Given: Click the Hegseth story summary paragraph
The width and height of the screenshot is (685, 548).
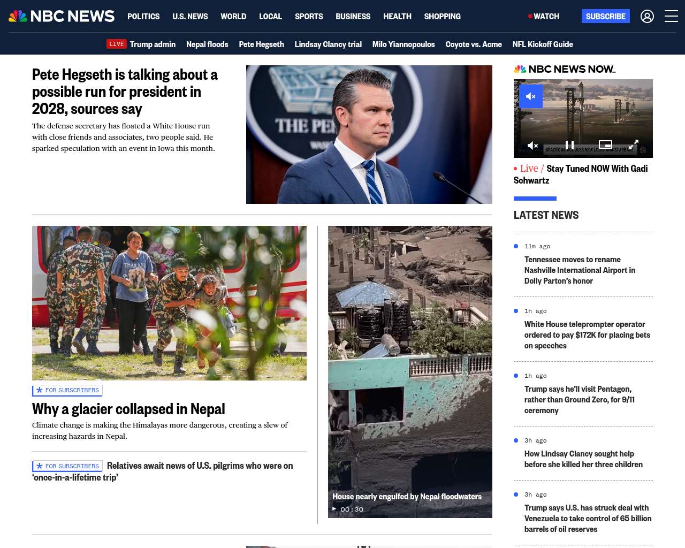Looking at the screenshot, I should coord(124,137).
